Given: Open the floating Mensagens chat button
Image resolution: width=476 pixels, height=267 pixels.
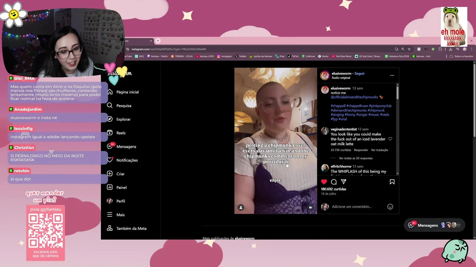Looking at the screenshot, I should pos(434,225).
